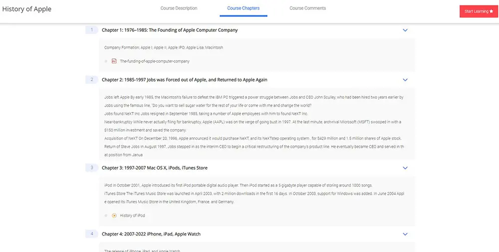Open the History of iPod video link
499x252 pixels.
click(132, 216)
